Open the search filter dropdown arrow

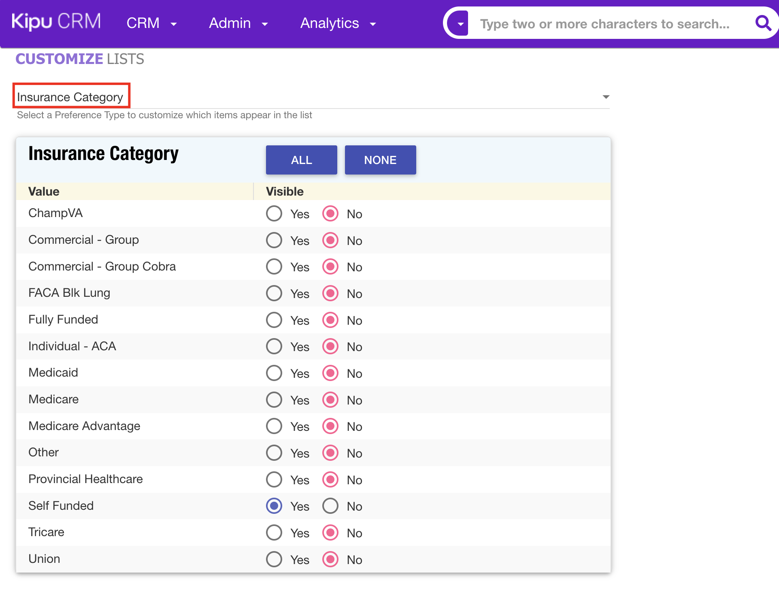click(460, 24)
